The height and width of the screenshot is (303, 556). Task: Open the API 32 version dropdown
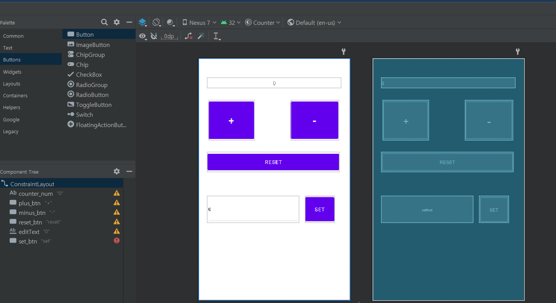pos(231,23)
